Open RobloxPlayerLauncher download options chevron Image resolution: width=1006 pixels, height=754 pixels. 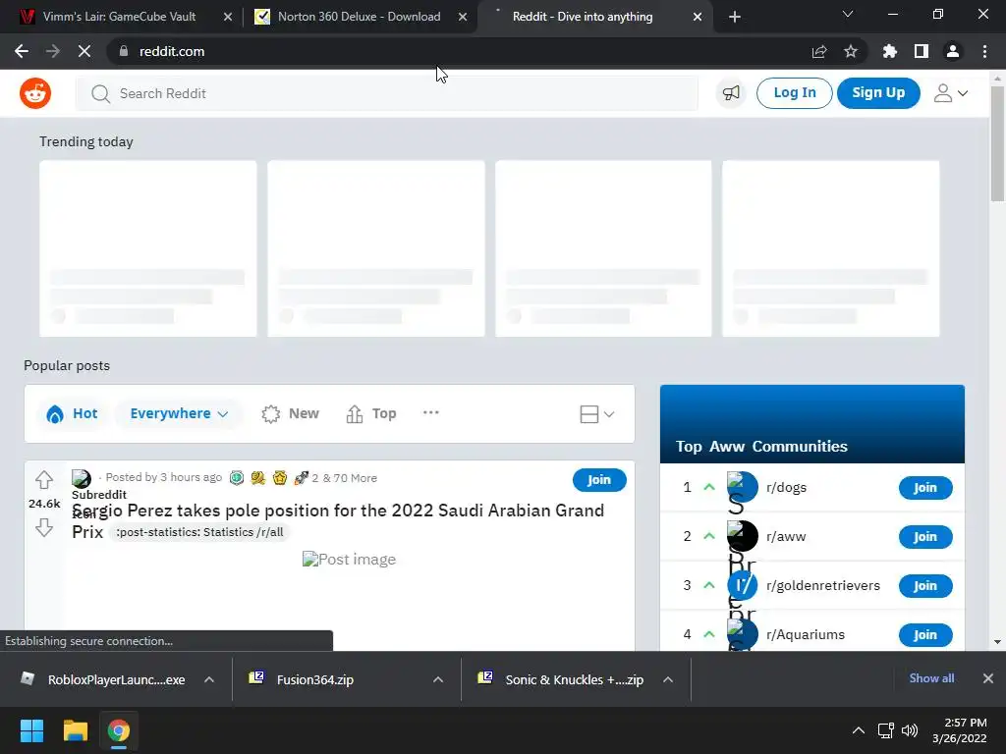[209, 679]
